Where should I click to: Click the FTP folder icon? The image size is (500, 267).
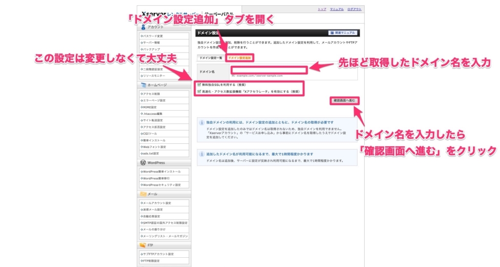(143, 245)
